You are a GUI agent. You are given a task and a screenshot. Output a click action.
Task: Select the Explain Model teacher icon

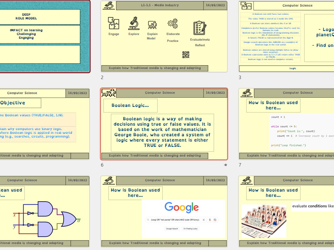[152, 25]
